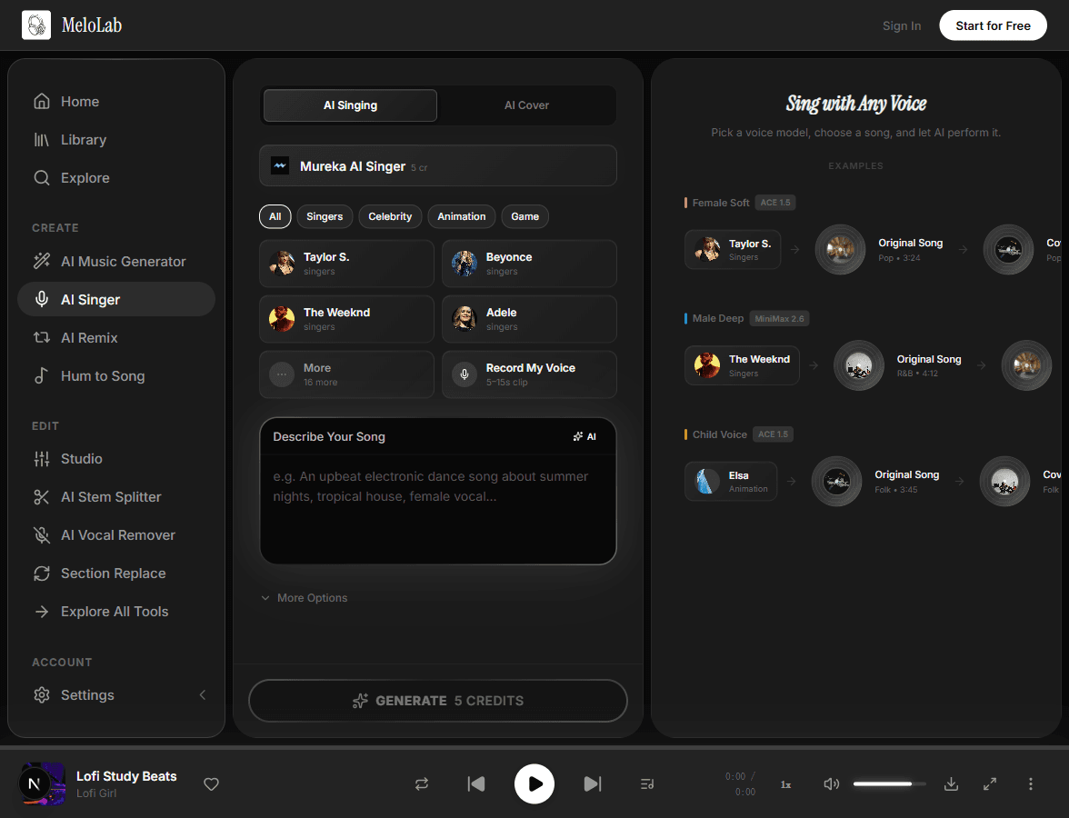Select AI Singer in sidebar
Image resolution: width=1069 pixels, height=818 pixels.
116,299
